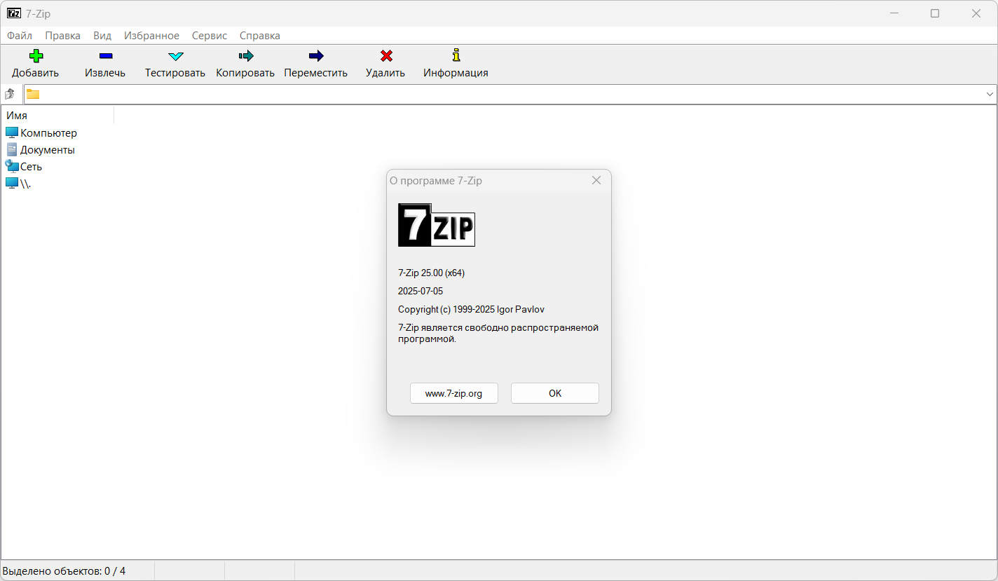998x581 pixels.
Task: Confirm the About dialog with OK
Action: [555, 393]
